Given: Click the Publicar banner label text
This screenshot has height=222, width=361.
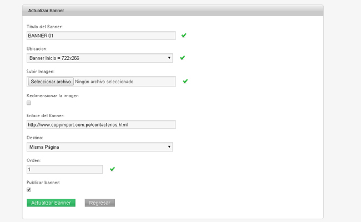Looking at the screenshot, I should (43, 183).
